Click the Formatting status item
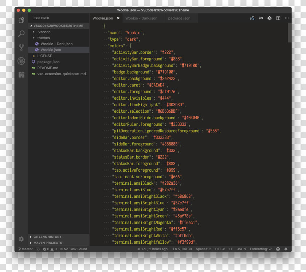The height and width of the screenshot is (272, 306). [x=261, y=249]
